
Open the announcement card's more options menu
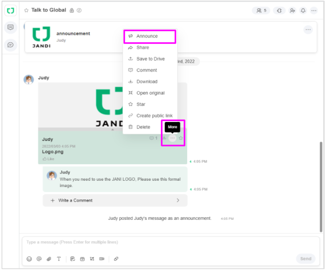pyautogui.click(x=308, y=30)
